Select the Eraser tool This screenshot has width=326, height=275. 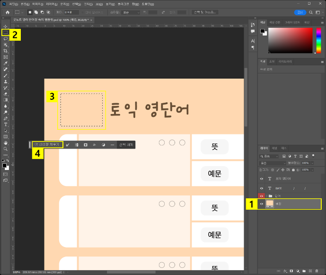coord(5,94)
